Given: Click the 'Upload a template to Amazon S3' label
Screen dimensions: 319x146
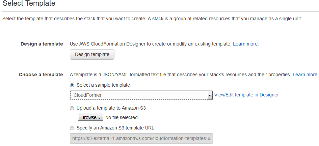Looking at the screenshot, I should pos(111,108).
